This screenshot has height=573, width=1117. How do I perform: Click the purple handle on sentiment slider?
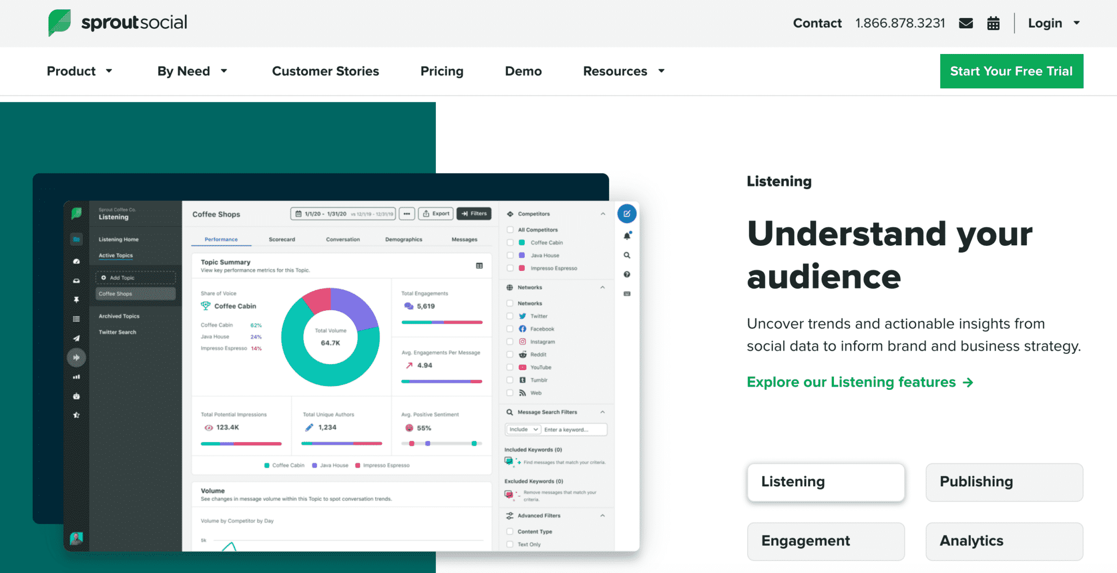[428, 443]
